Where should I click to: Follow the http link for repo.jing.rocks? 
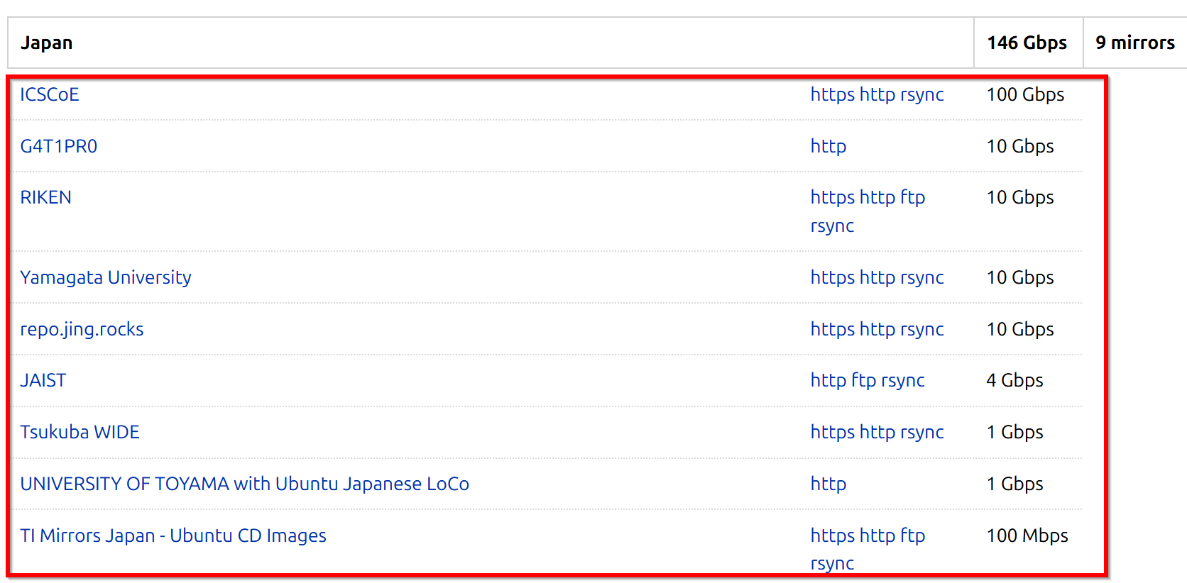[877, 329]
